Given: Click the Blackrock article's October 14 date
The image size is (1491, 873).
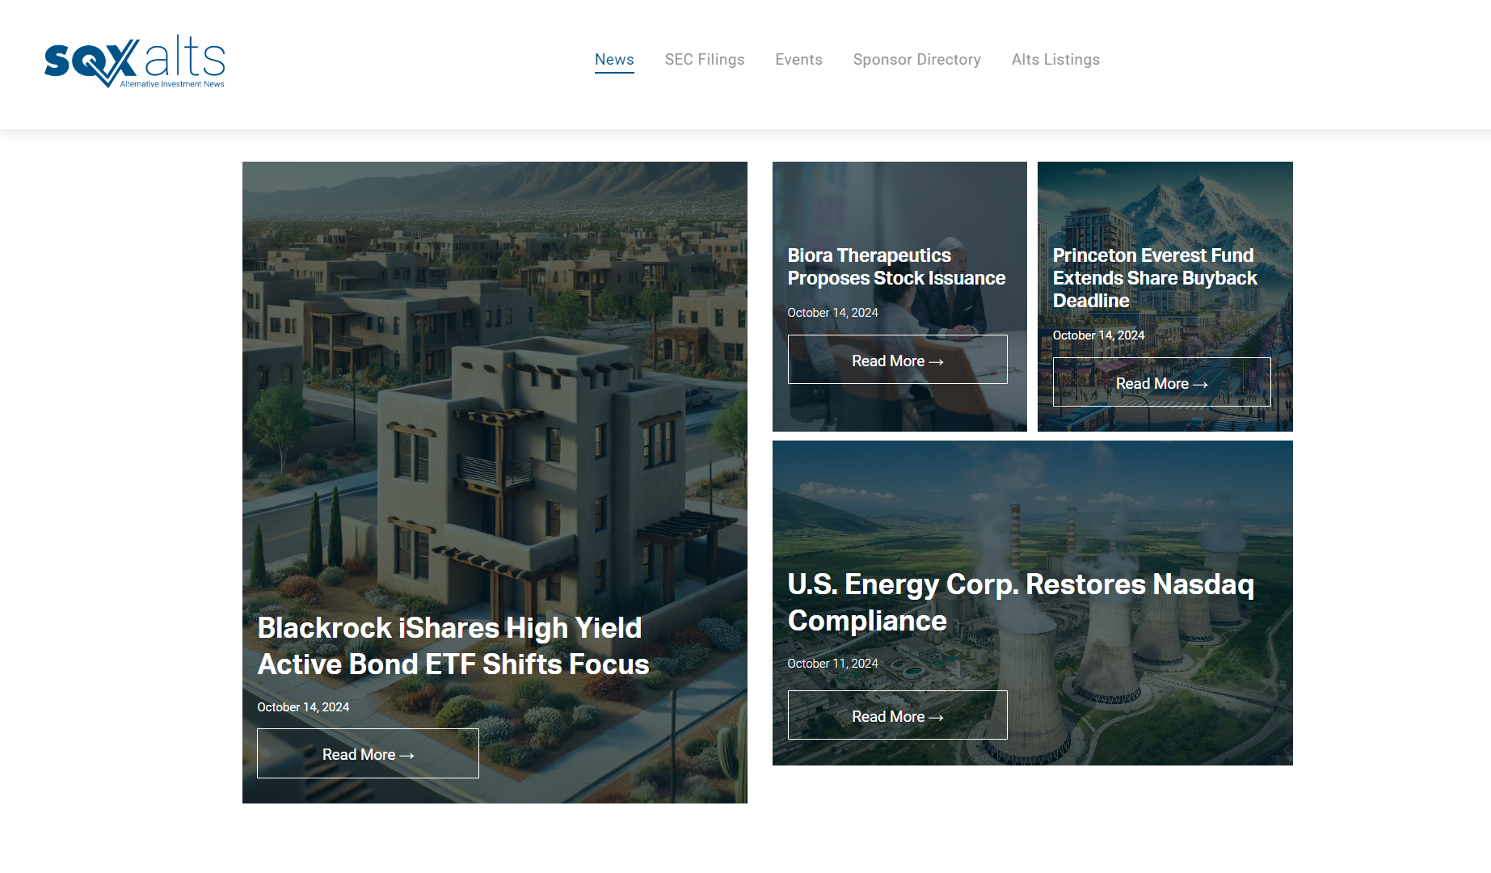Looking at the screenshot, I should (x=303, y=707).
